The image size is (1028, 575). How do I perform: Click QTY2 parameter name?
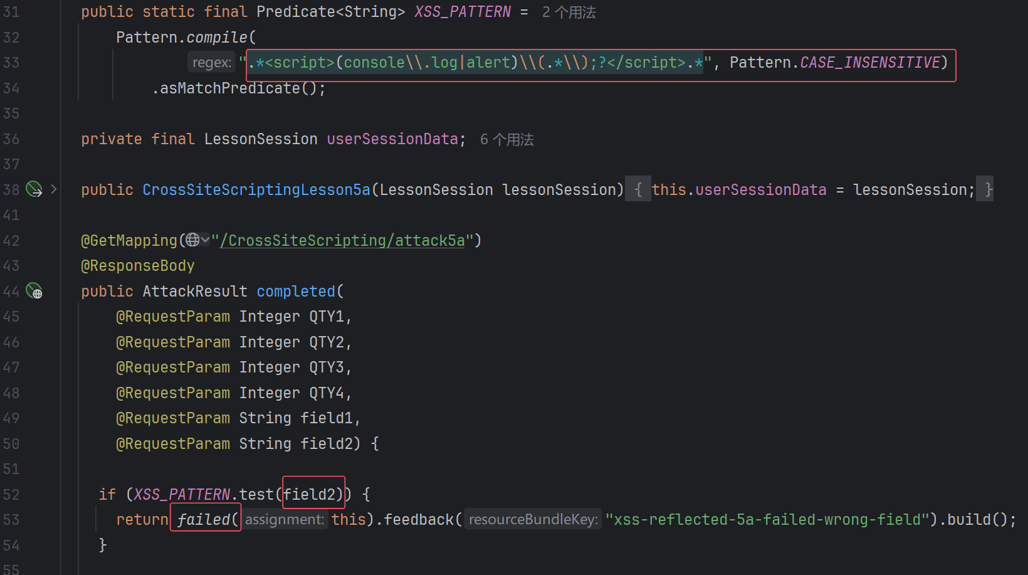[x=327, y=342]
